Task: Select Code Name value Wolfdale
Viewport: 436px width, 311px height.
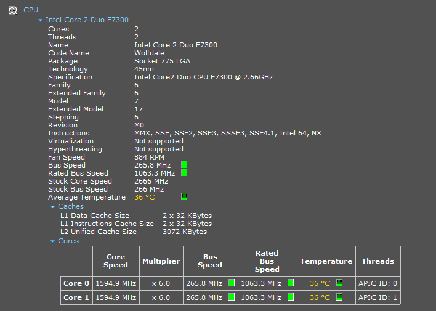Action: pyautogui.click(x=149, y=53)
